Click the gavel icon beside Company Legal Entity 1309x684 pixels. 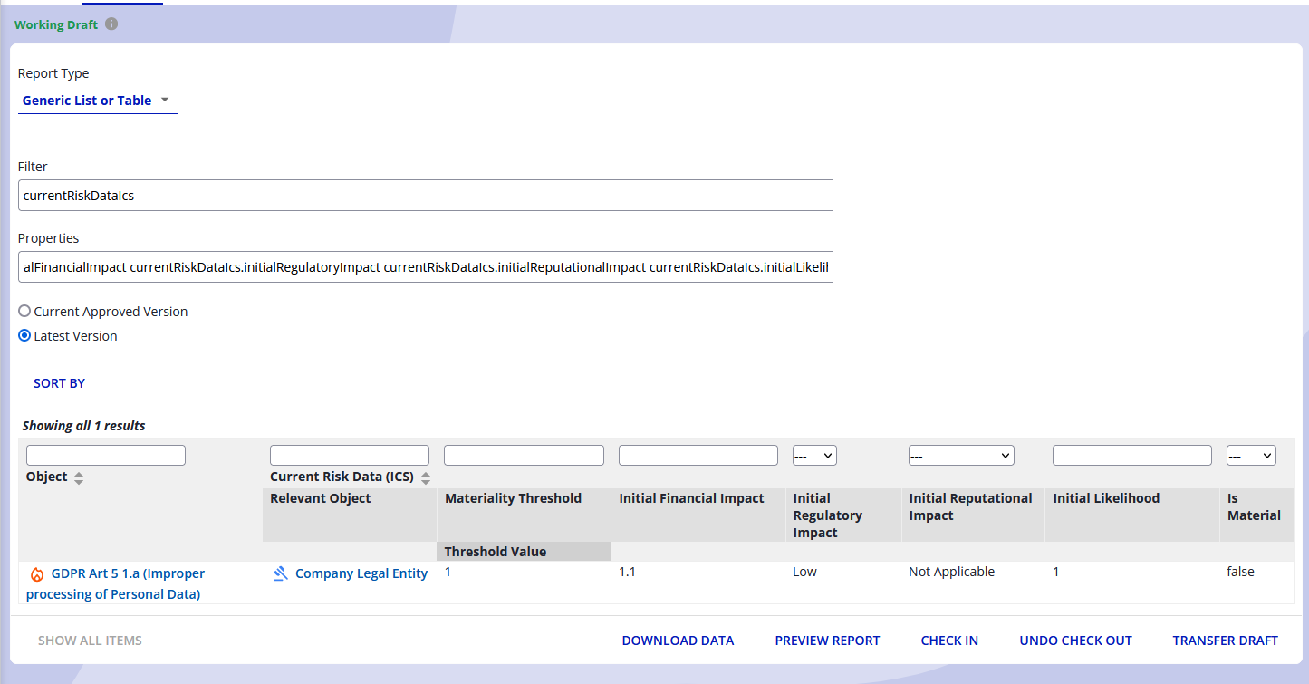[x=281, y=574]
